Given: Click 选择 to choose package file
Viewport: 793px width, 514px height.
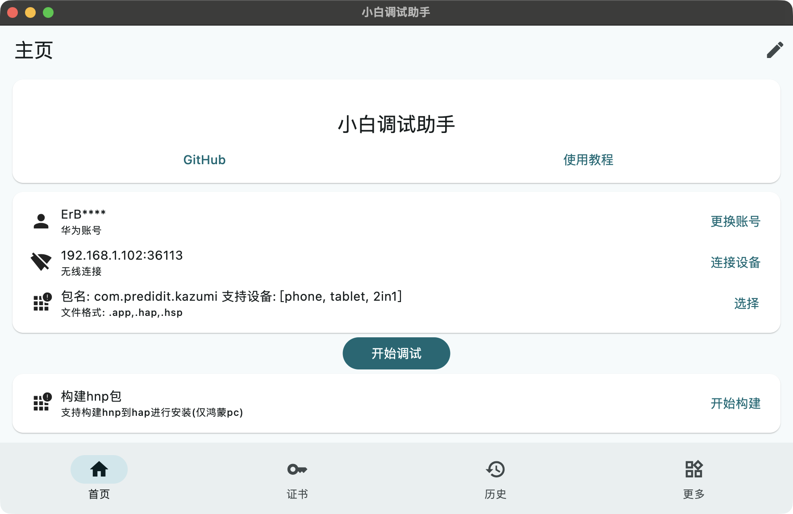Looking at the screenshot, I should click(746, 303).
